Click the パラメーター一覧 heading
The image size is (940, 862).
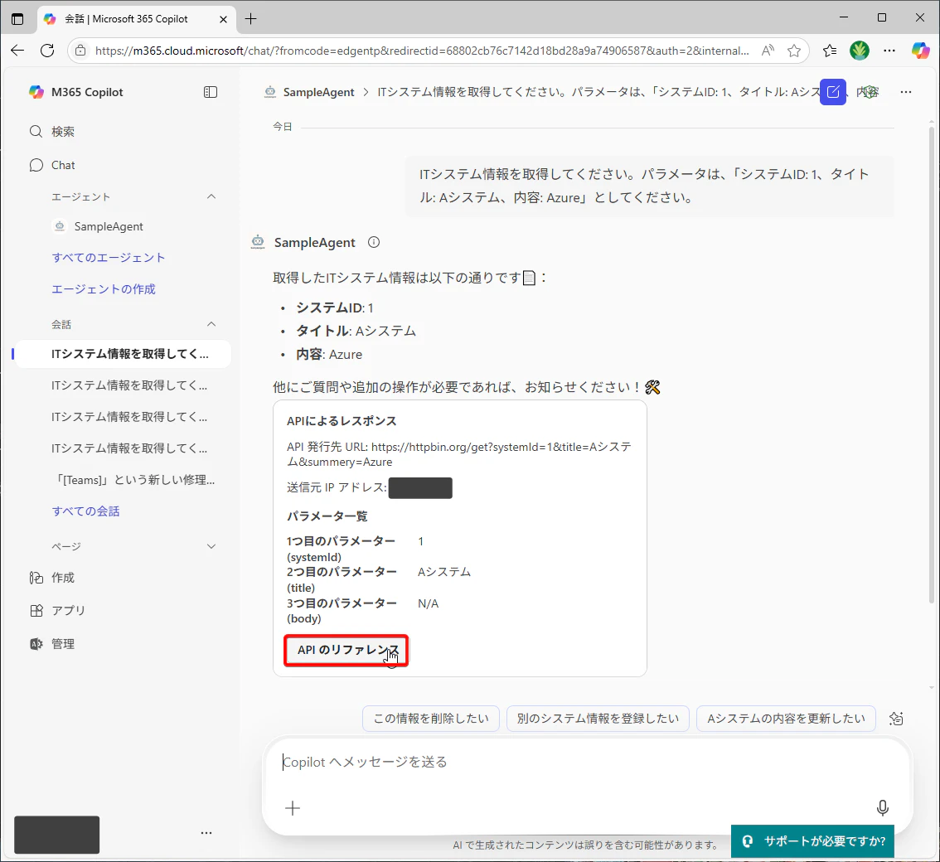tap(327, 516)
